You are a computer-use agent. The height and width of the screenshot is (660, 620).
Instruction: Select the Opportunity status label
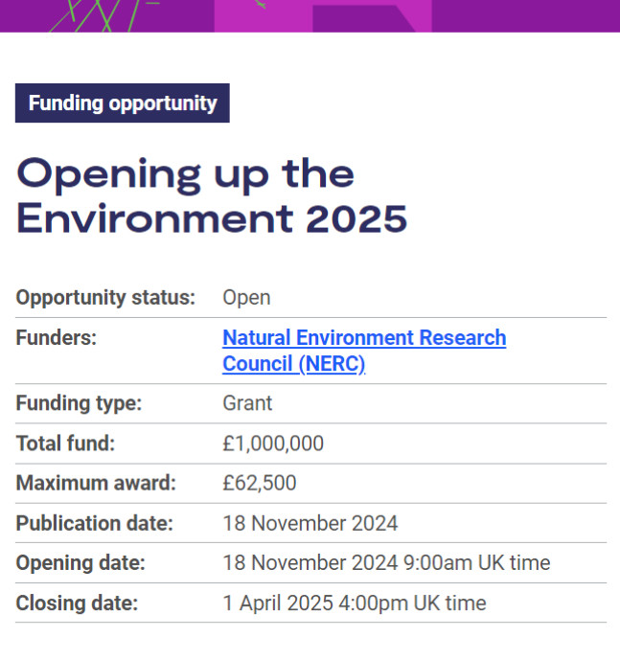(105, 298)
